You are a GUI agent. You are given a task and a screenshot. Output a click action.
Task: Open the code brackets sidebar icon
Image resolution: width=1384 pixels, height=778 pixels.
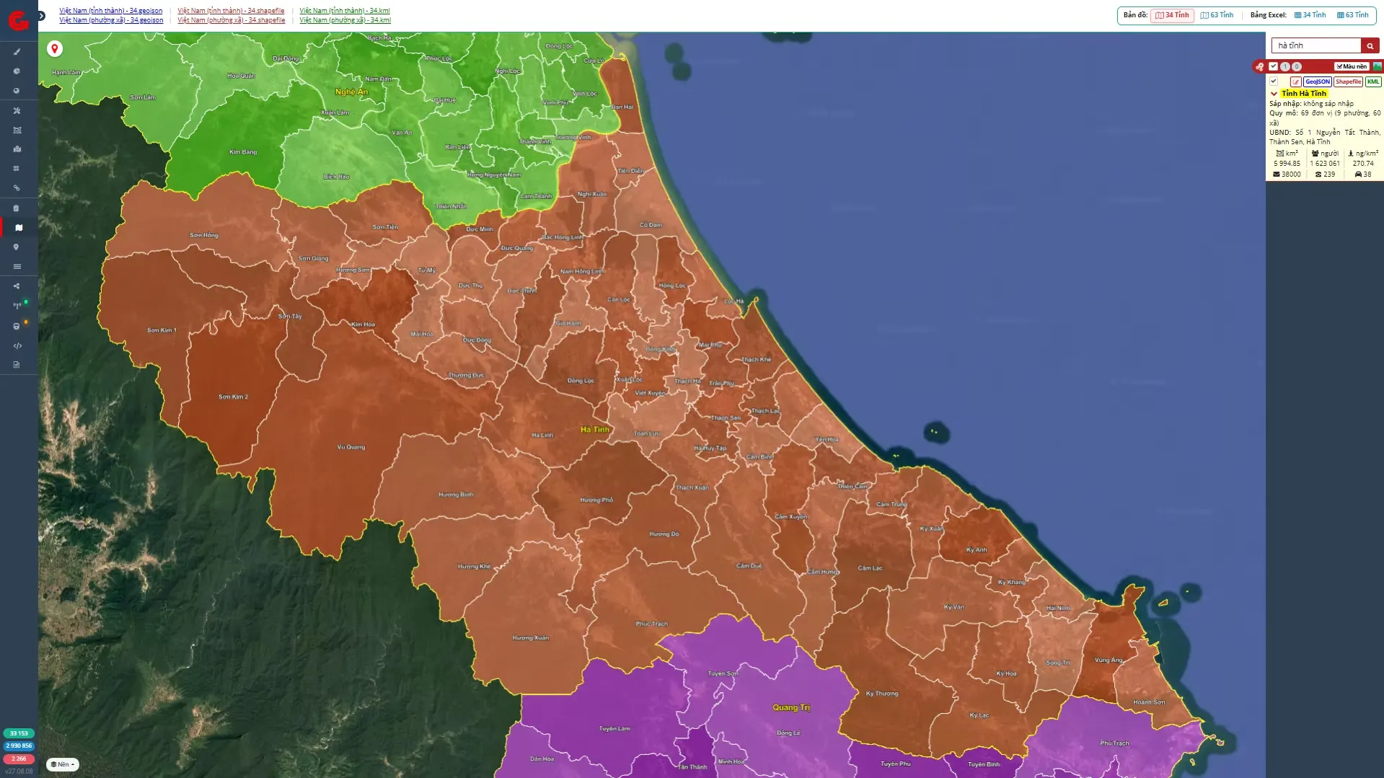17,346
